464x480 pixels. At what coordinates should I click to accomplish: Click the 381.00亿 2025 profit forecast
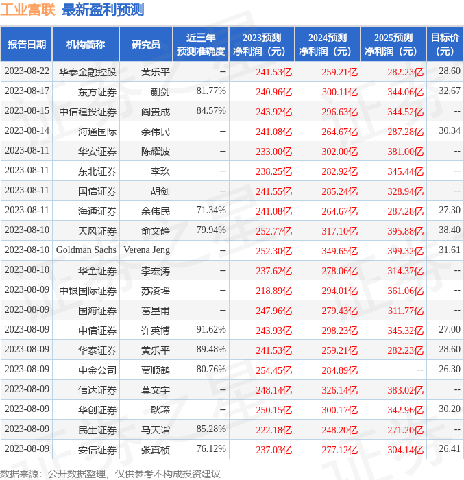click(406, 152)
